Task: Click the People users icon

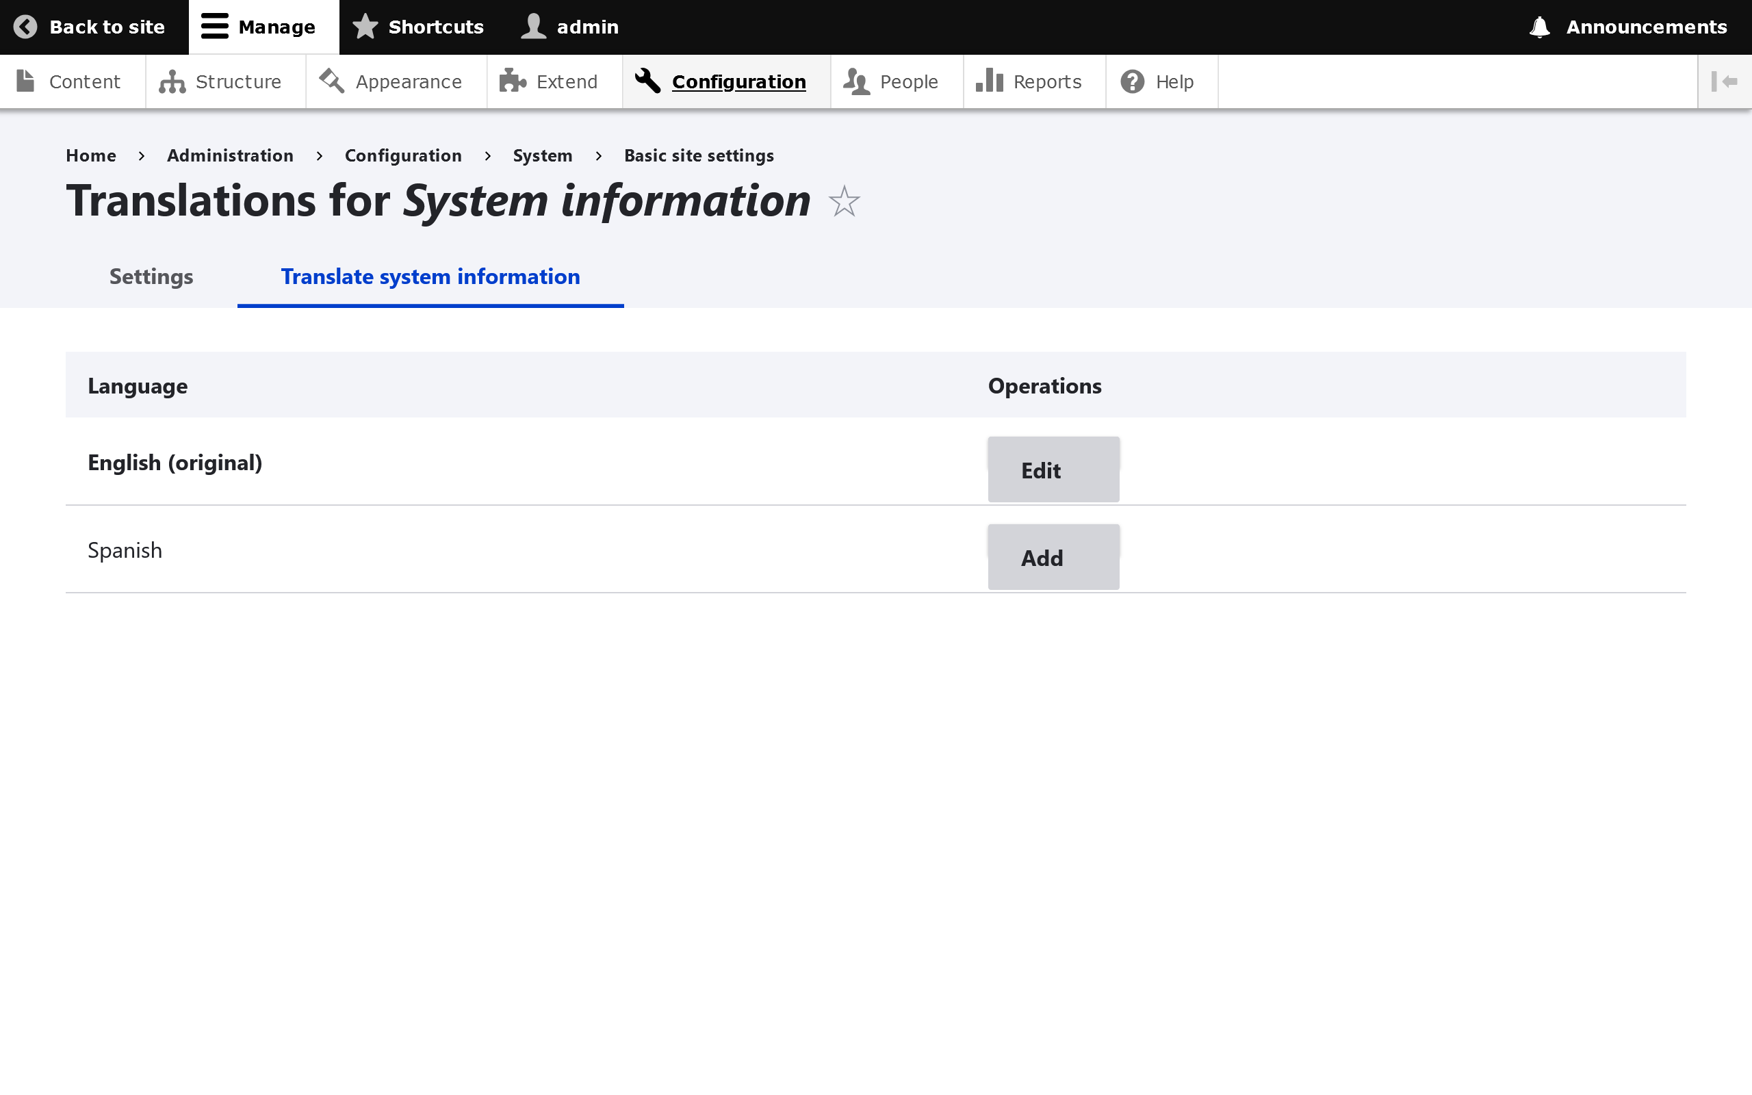Action: (856, 81)
